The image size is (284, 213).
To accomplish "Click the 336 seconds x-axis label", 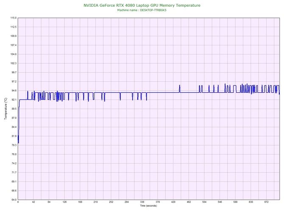I will click(x=142, y=202).
